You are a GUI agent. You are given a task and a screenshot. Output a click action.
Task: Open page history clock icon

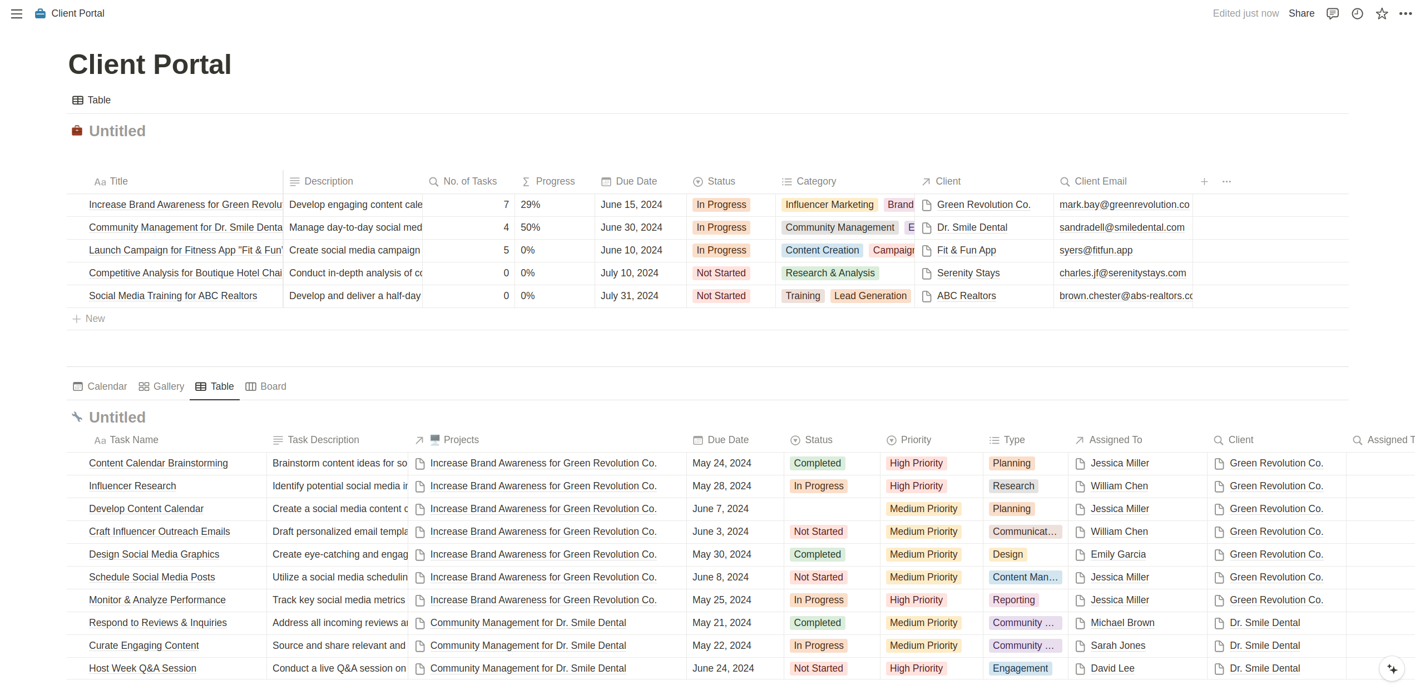pos(1357,13)
